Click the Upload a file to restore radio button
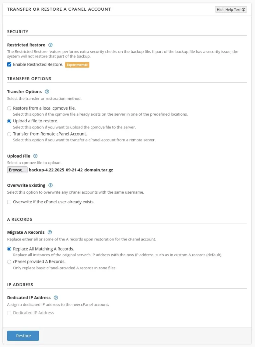Image resolution: width=255 pixels, height=347 pixels. click(x=9, y=121)
